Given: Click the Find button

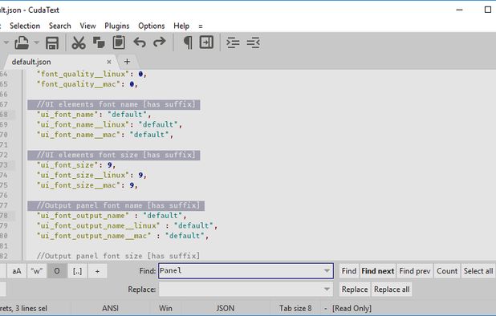Looking at the screenshot, I should (349, 271).
